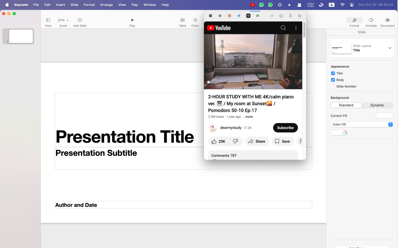The height and width of the screenshot is (248, 398).
Task: Open YouTube search magnifier
Action: (x=283, y=28)
